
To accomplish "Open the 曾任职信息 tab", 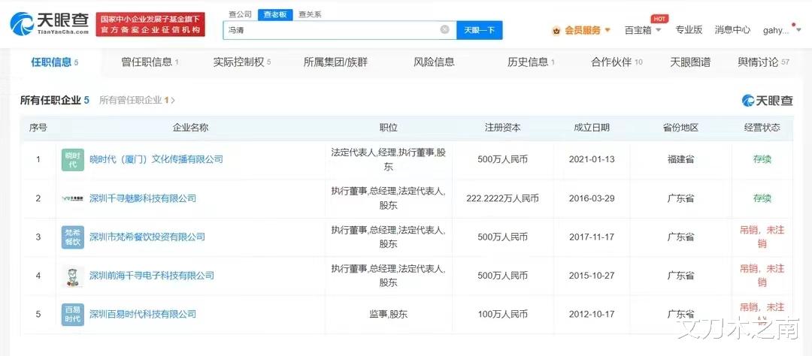I will [x=150, y=62].
